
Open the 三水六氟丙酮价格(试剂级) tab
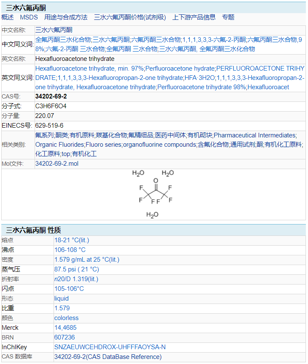(x=130, y=17)
